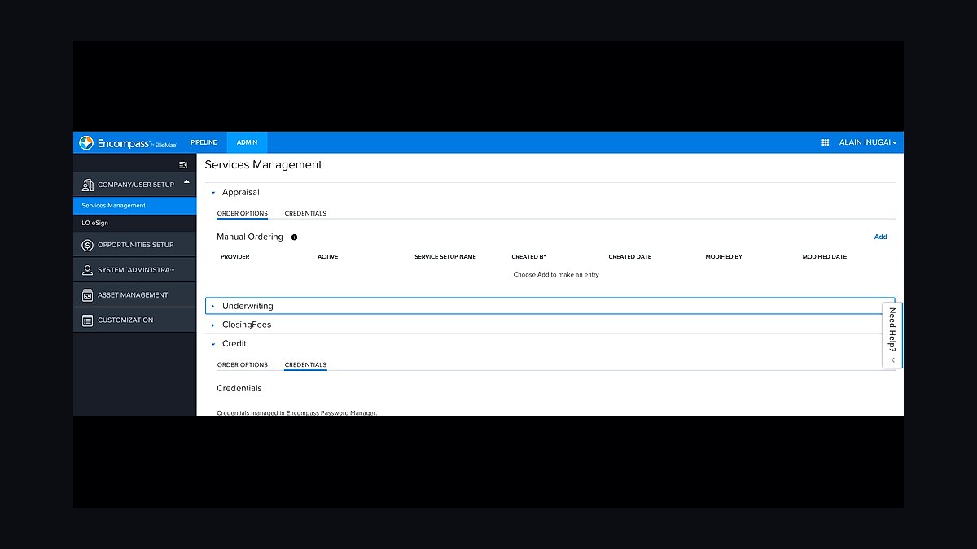Expand the ClosingFees section

click(x=213, y=325)
